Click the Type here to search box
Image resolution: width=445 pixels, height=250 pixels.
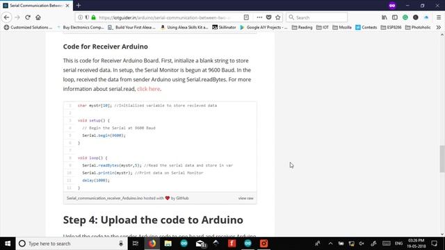(71, 244)
